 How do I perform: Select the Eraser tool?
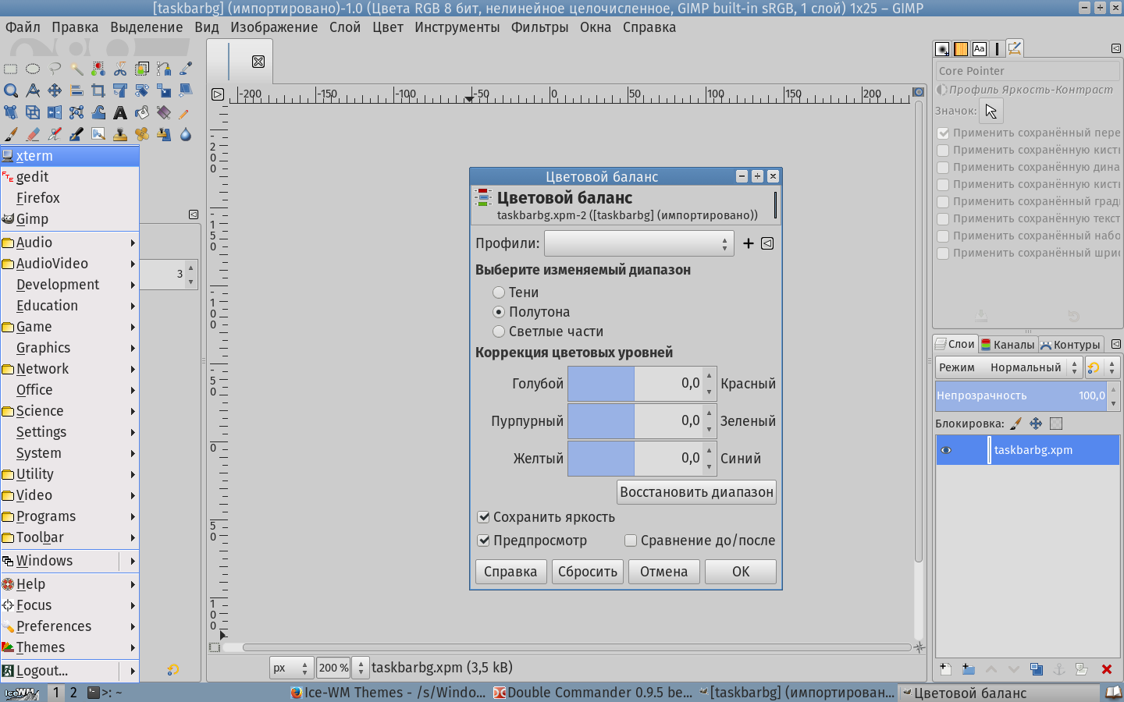[33, 134]
